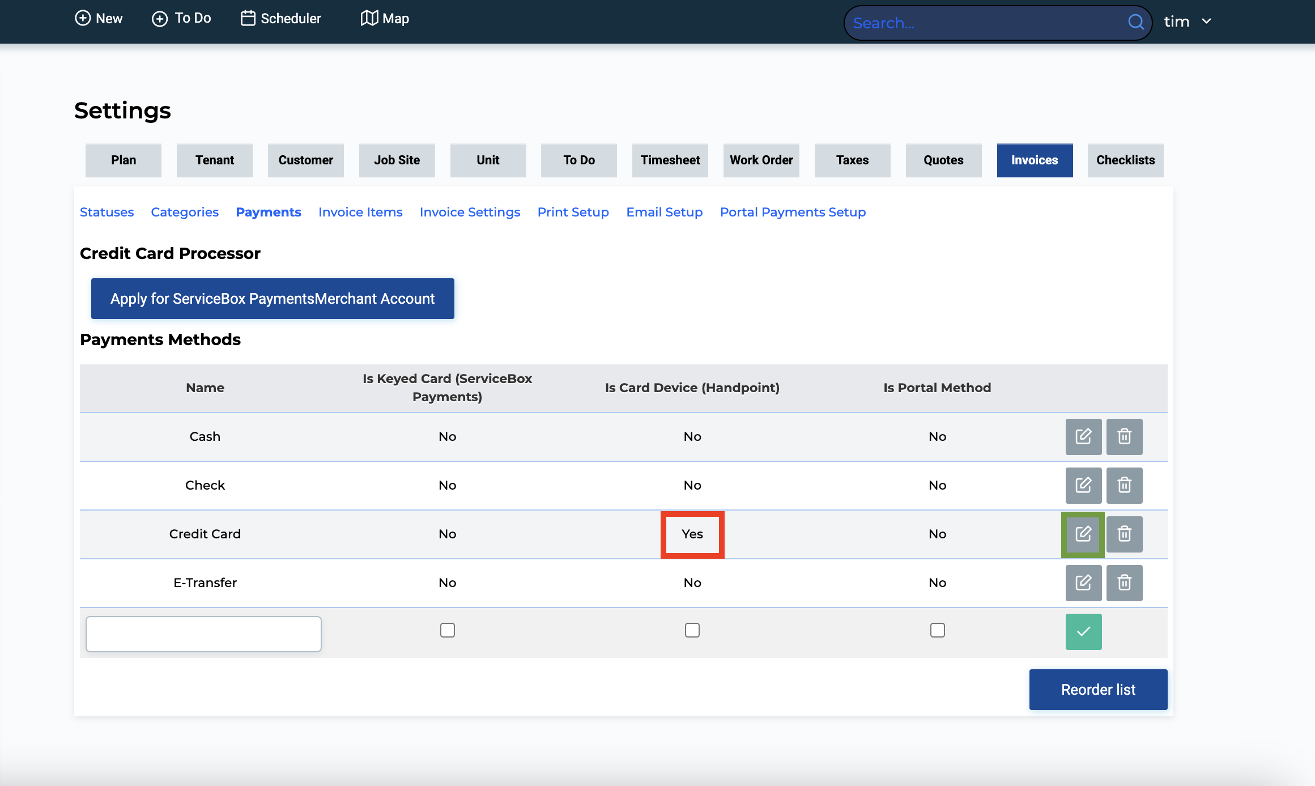Edit the Check payment method

pyautogui.click(x=1083, y=485)
